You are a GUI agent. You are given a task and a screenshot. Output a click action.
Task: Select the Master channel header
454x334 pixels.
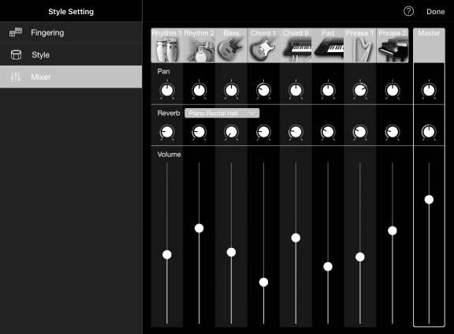[429, 45]
